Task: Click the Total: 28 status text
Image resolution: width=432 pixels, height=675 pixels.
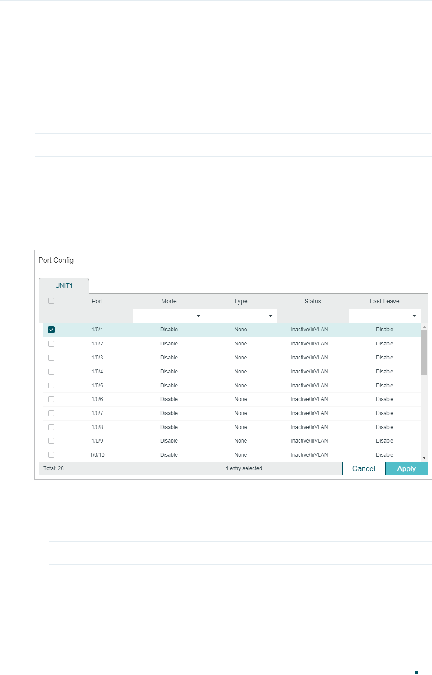Action: click(x=53, y=468)
